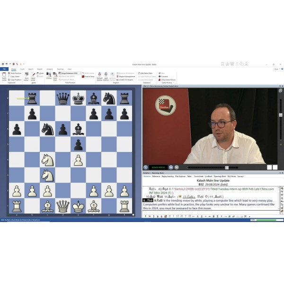Switch to the Board ribbon tab

tap(31, 69)
